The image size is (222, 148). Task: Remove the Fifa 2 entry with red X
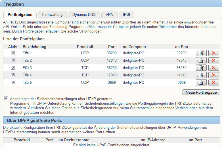point(213,60)
